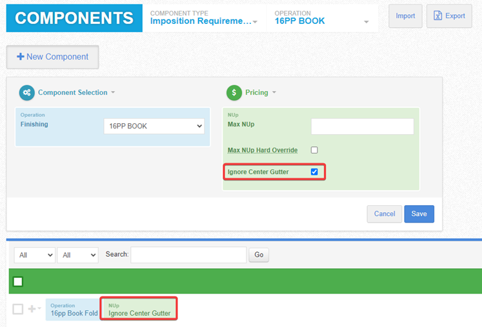Click the blue Save button
Image resolution: width=482 pixels, height=327 pixels.
pos(419,214)
